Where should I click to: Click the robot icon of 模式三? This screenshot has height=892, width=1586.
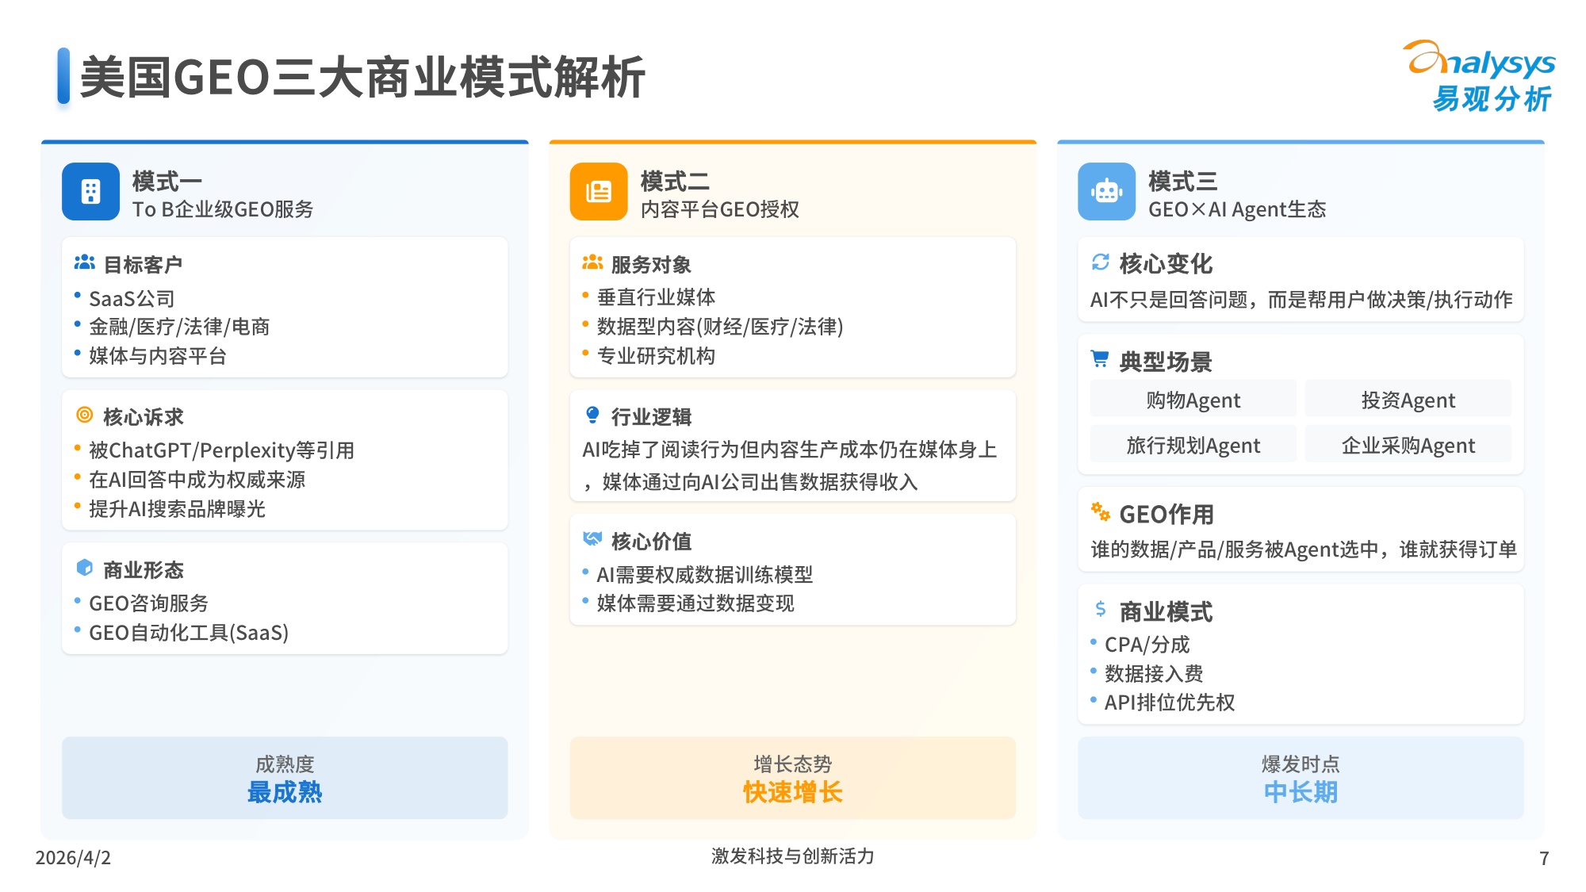tap(1106, 191)
